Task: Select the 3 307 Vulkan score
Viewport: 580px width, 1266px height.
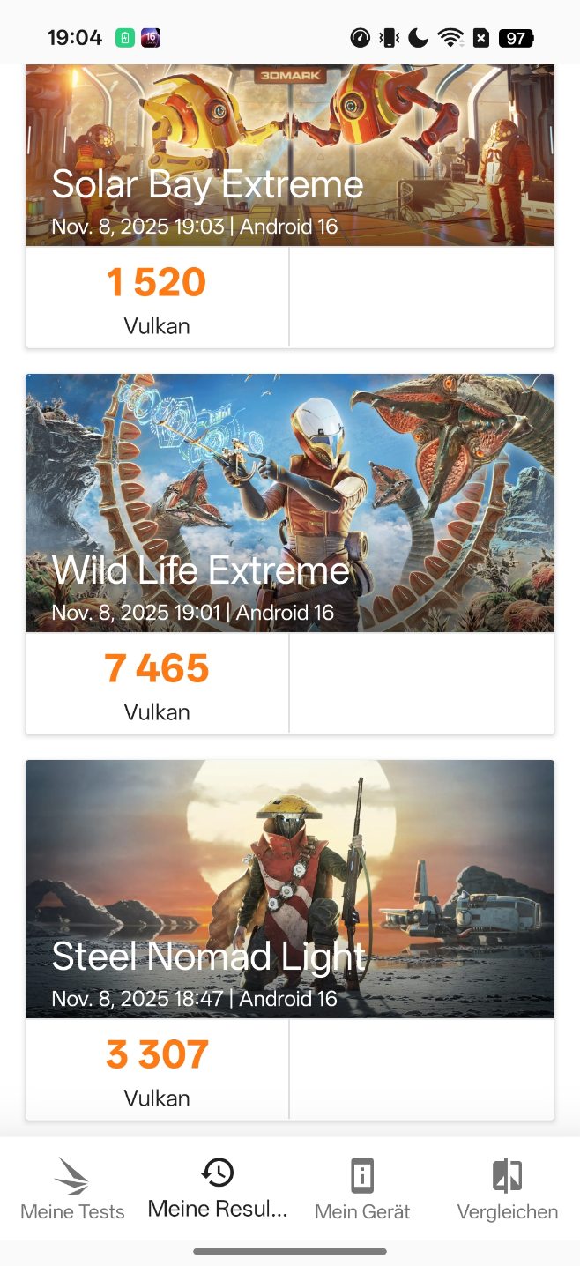Action: pos(157,1069)
